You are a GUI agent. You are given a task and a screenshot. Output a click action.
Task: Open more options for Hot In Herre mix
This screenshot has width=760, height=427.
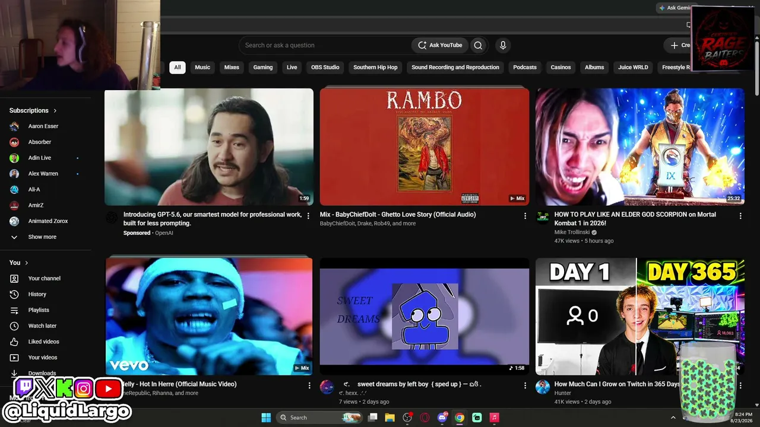tap(309, 385)
